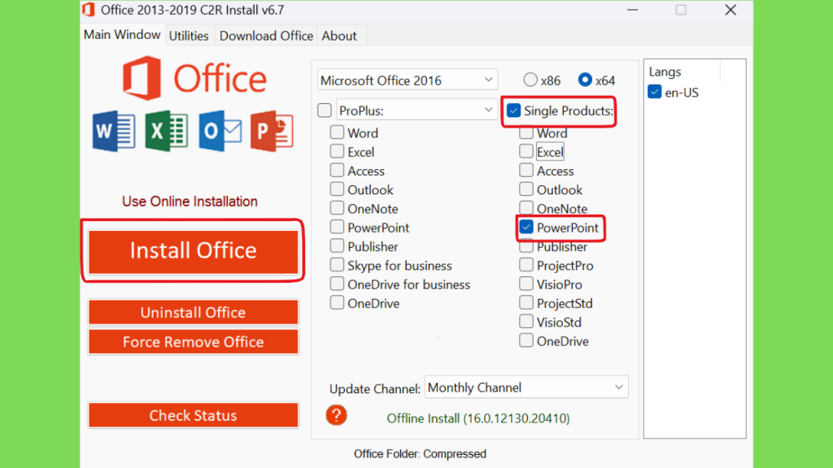Select the x64 architecture radio button
The image size is (833, 468).
585,80
